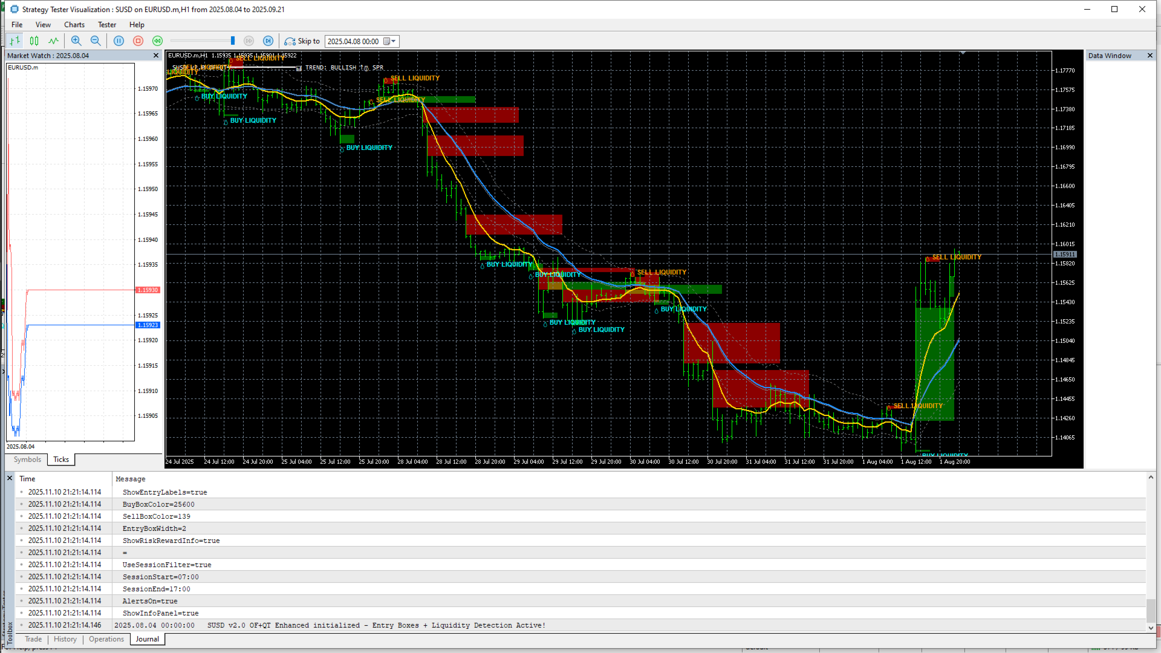
Task: Close the Market Watch panel
Action: point(156,56)
